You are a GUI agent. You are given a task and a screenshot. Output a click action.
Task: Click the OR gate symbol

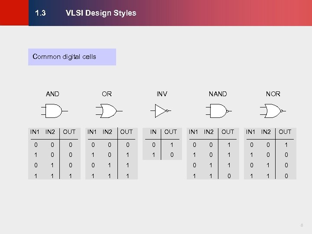pyautogui.click(x=109, y=111)
